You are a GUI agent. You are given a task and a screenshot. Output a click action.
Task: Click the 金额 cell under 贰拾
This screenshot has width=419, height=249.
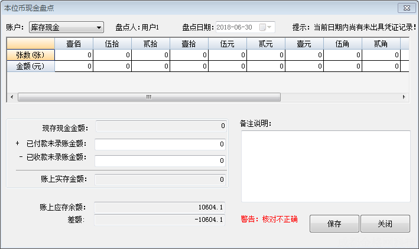151,66
